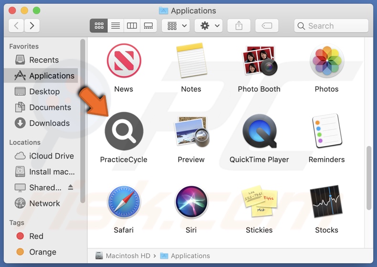Open Documents in the sidebar
Image resolution: width=377 pixels, height=267 pixels.
click(x=41, y=107)
